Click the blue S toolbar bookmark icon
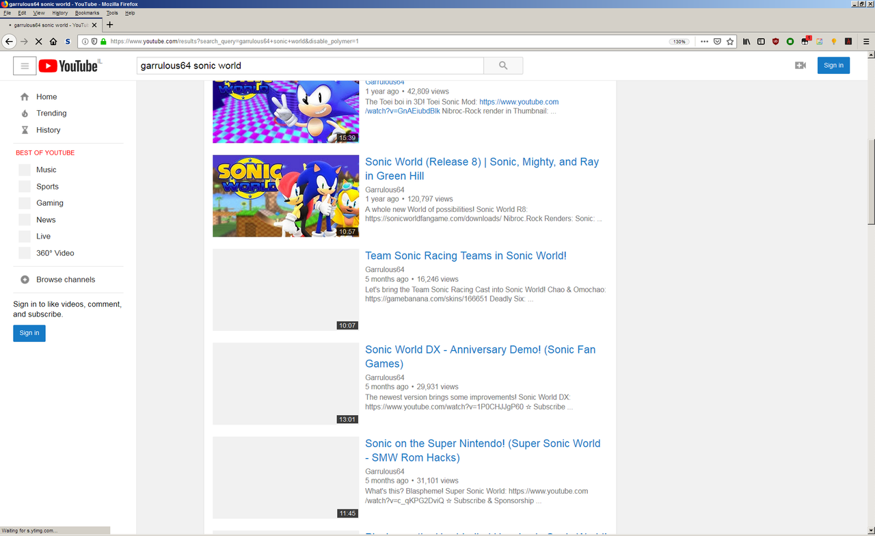875x536 pixels. tap(68, 42)
